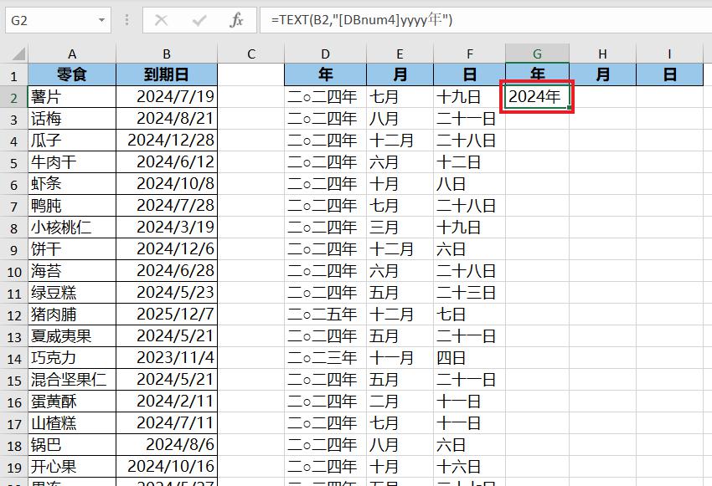Click cell G2 showing 2024年

(x=537, y=96)
